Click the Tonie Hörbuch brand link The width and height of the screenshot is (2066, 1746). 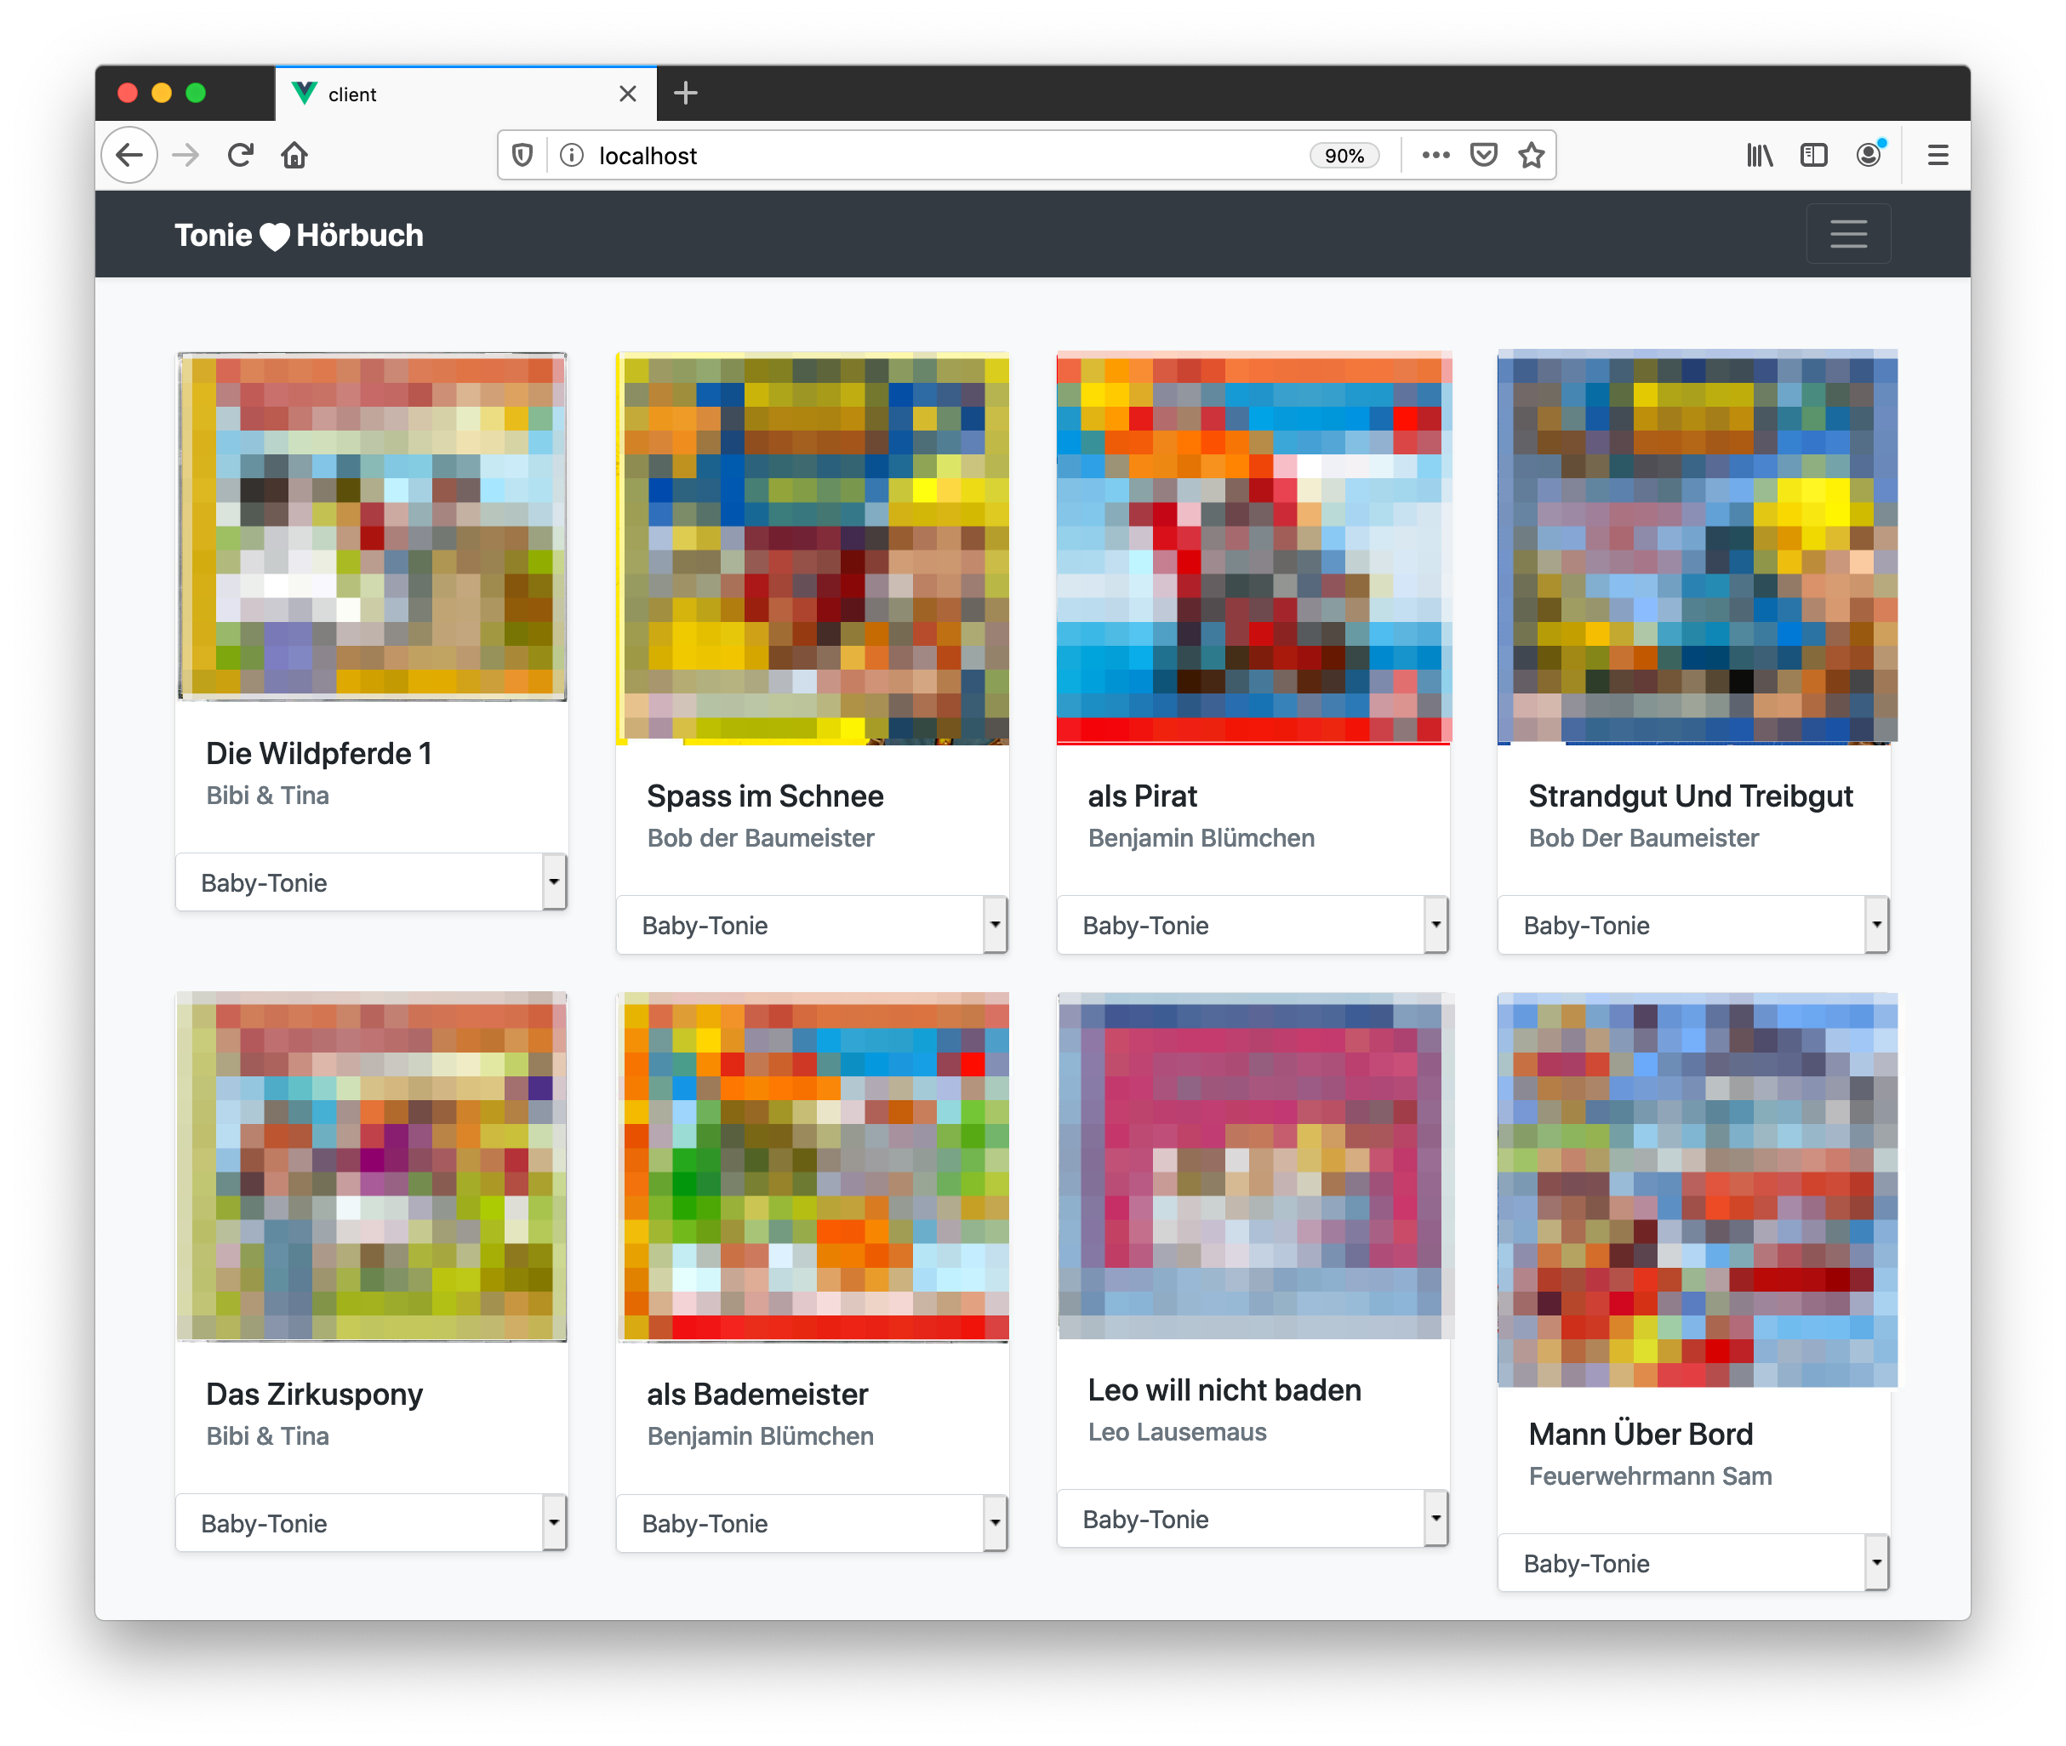(299, 236)
